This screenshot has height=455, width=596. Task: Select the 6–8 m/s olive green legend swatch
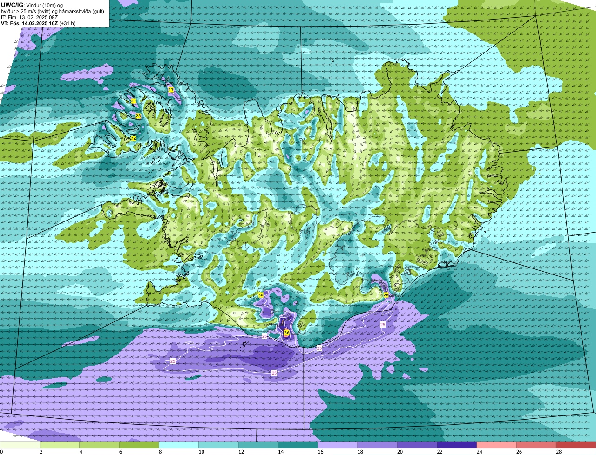[139, 445]
